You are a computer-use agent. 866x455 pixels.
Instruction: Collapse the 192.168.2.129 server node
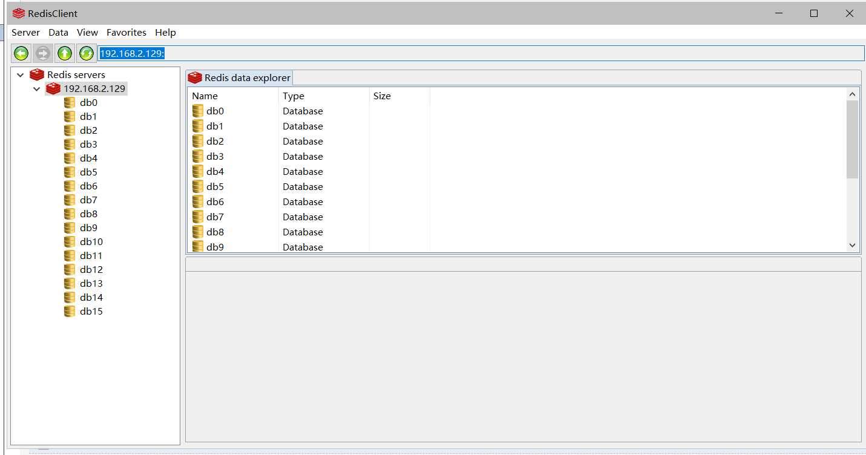point(37,89)
